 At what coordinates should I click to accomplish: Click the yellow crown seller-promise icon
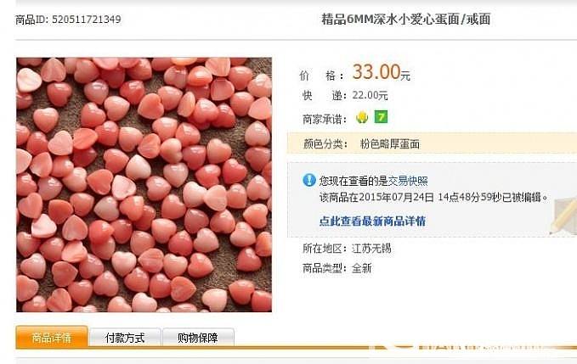click(362, 118)
